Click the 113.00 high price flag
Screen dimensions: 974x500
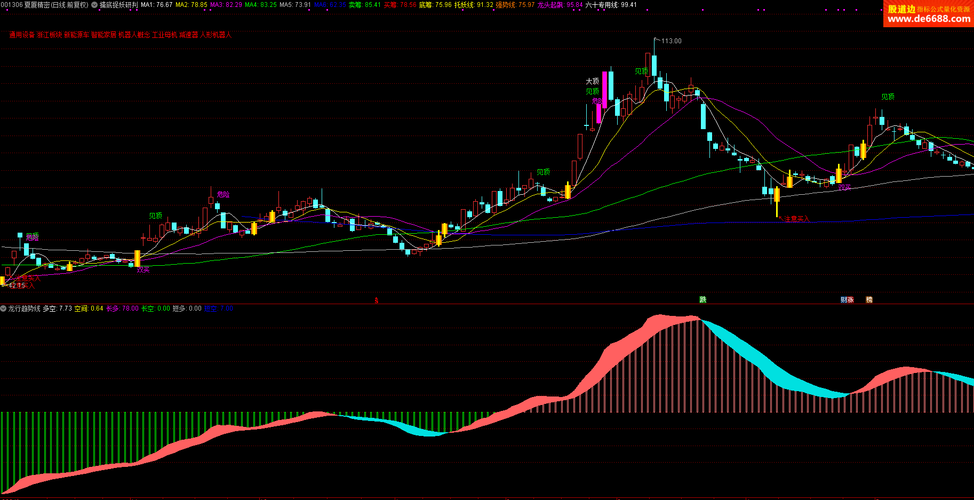(670, 41)
